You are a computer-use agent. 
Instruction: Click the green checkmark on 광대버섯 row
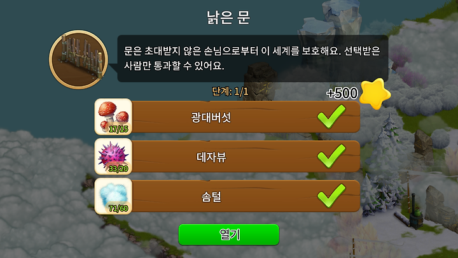click(331, 117)
